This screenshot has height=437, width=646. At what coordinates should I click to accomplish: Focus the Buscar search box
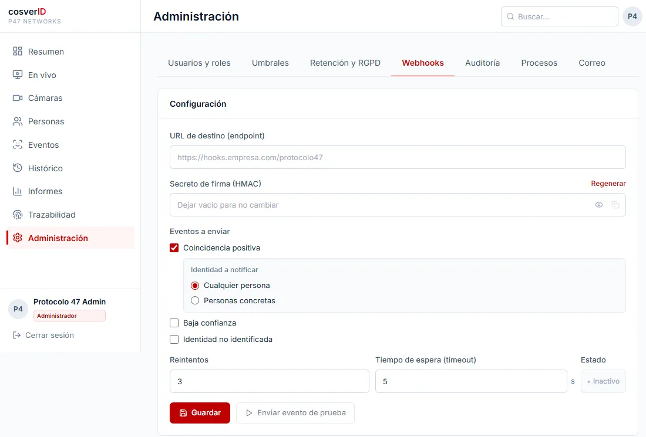pyautogui.click(x=560, y=16)
